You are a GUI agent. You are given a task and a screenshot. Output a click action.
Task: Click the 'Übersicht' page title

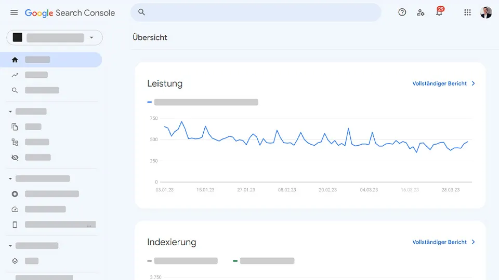coord(150,37)
